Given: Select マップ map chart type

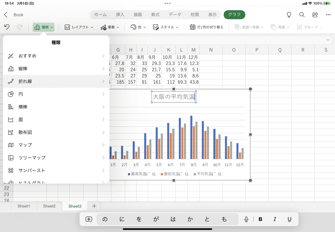Looking at the screenshot, I should 56,145.
